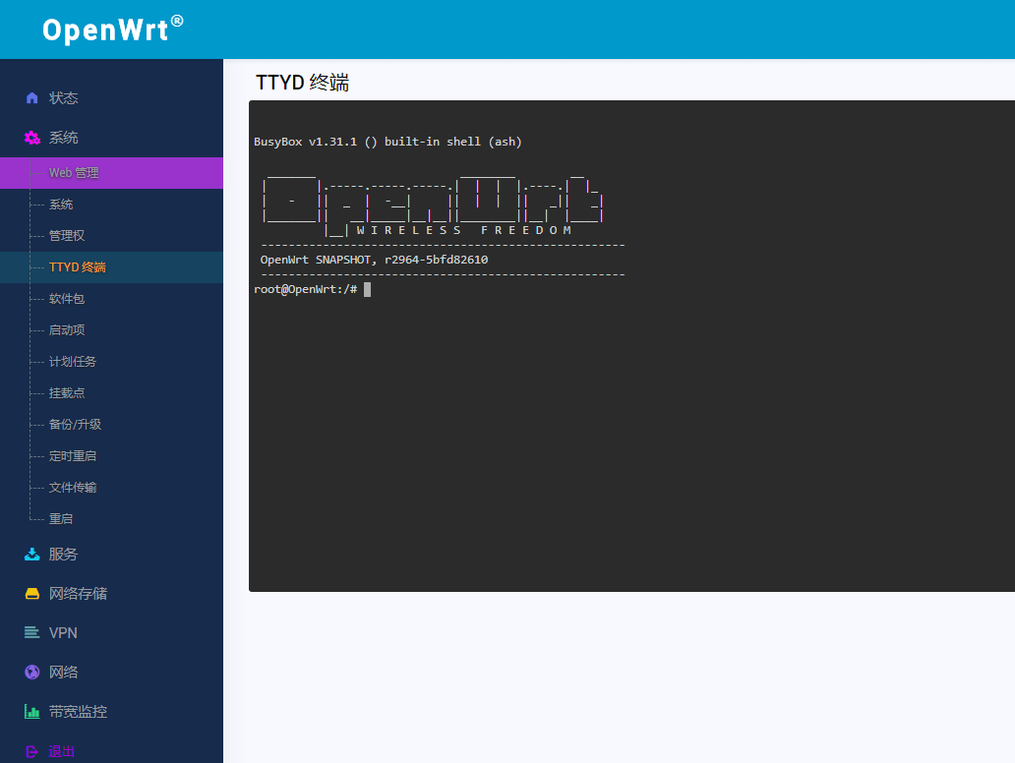Click the TTYD 终端 page heading
This screenshot has width=1015, height=763.
[302, 83]
